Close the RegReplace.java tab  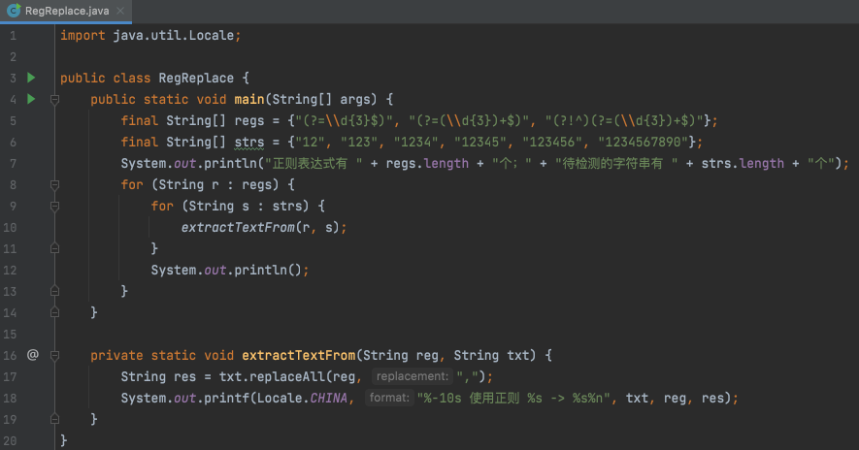pyautogui.click(x=119, y=12)
